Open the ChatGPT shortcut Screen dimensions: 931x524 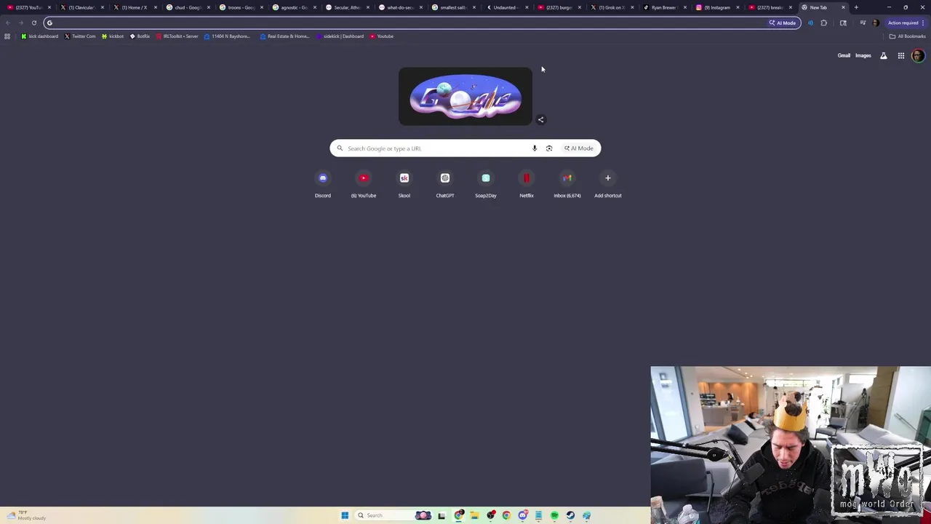445,185
